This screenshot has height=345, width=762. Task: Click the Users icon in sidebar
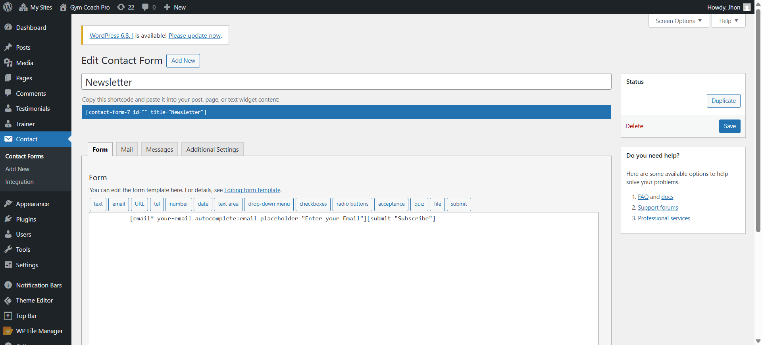click(8, 234)
